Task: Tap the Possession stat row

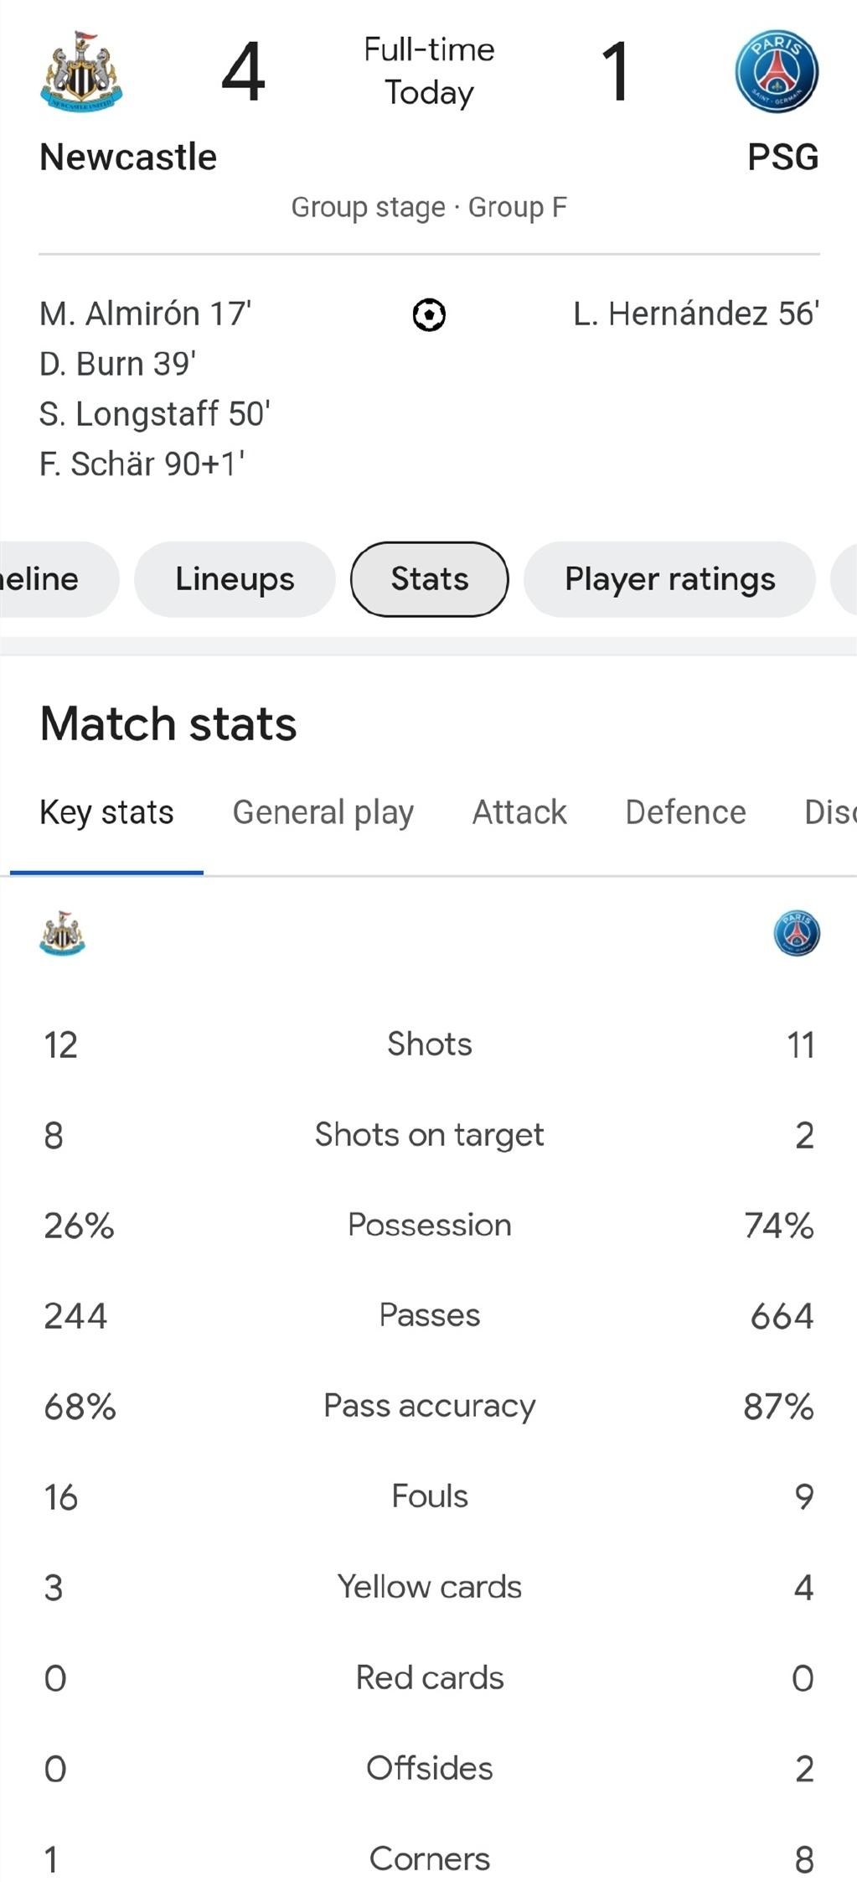Action: click(429, 1226)
